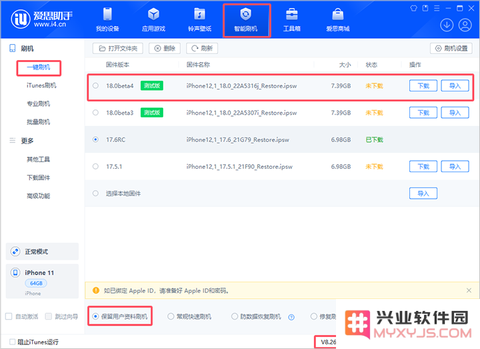Click 导入 for 18.0beta4 firmware

455,86
